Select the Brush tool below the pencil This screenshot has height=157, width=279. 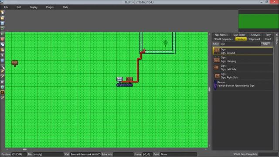click(x=3, y=77)
